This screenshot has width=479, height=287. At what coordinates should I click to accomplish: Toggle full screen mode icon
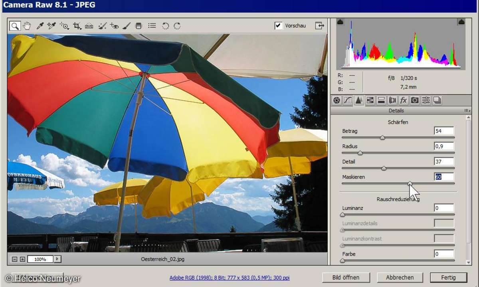pos(319,26)
